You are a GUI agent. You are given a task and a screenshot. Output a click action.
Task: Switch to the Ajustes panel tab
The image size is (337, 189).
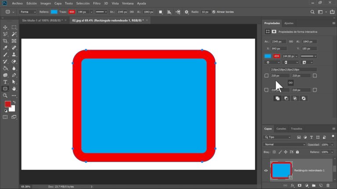pos(289,23)
